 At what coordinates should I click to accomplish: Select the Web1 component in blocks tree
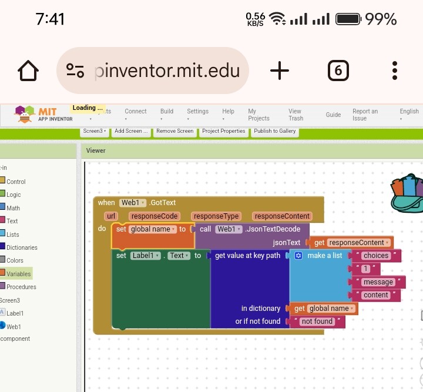coord(14,327)
